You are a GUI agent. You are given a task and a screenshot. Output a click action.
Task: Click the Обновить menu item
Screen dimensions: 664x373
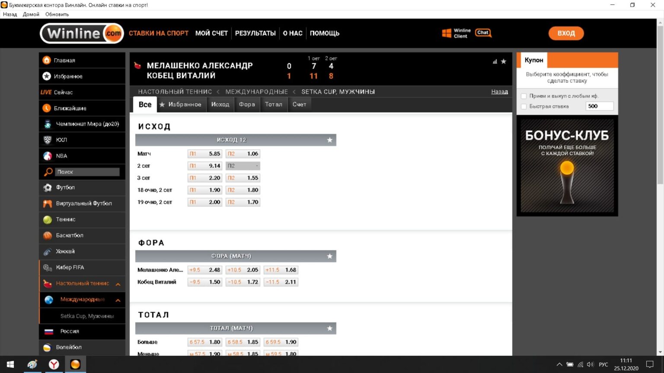click(57, 14)
